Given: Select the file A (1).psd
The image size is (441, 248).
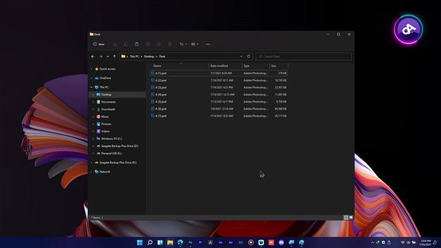Looking at the screenshot, I should pos(218,73).
